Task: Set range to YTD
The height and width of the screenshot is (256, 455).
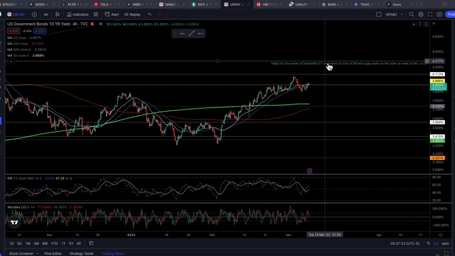Action: coord(54,244)
